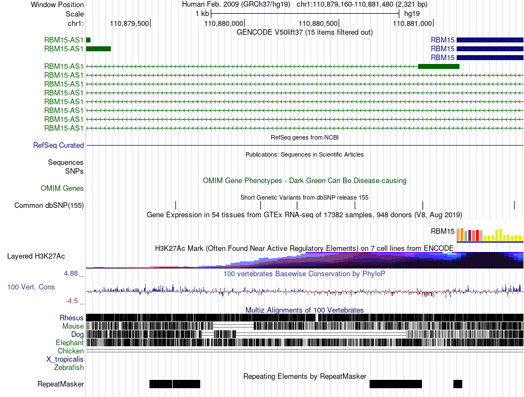Select the RepeatMasker track label

pos(61,384)
